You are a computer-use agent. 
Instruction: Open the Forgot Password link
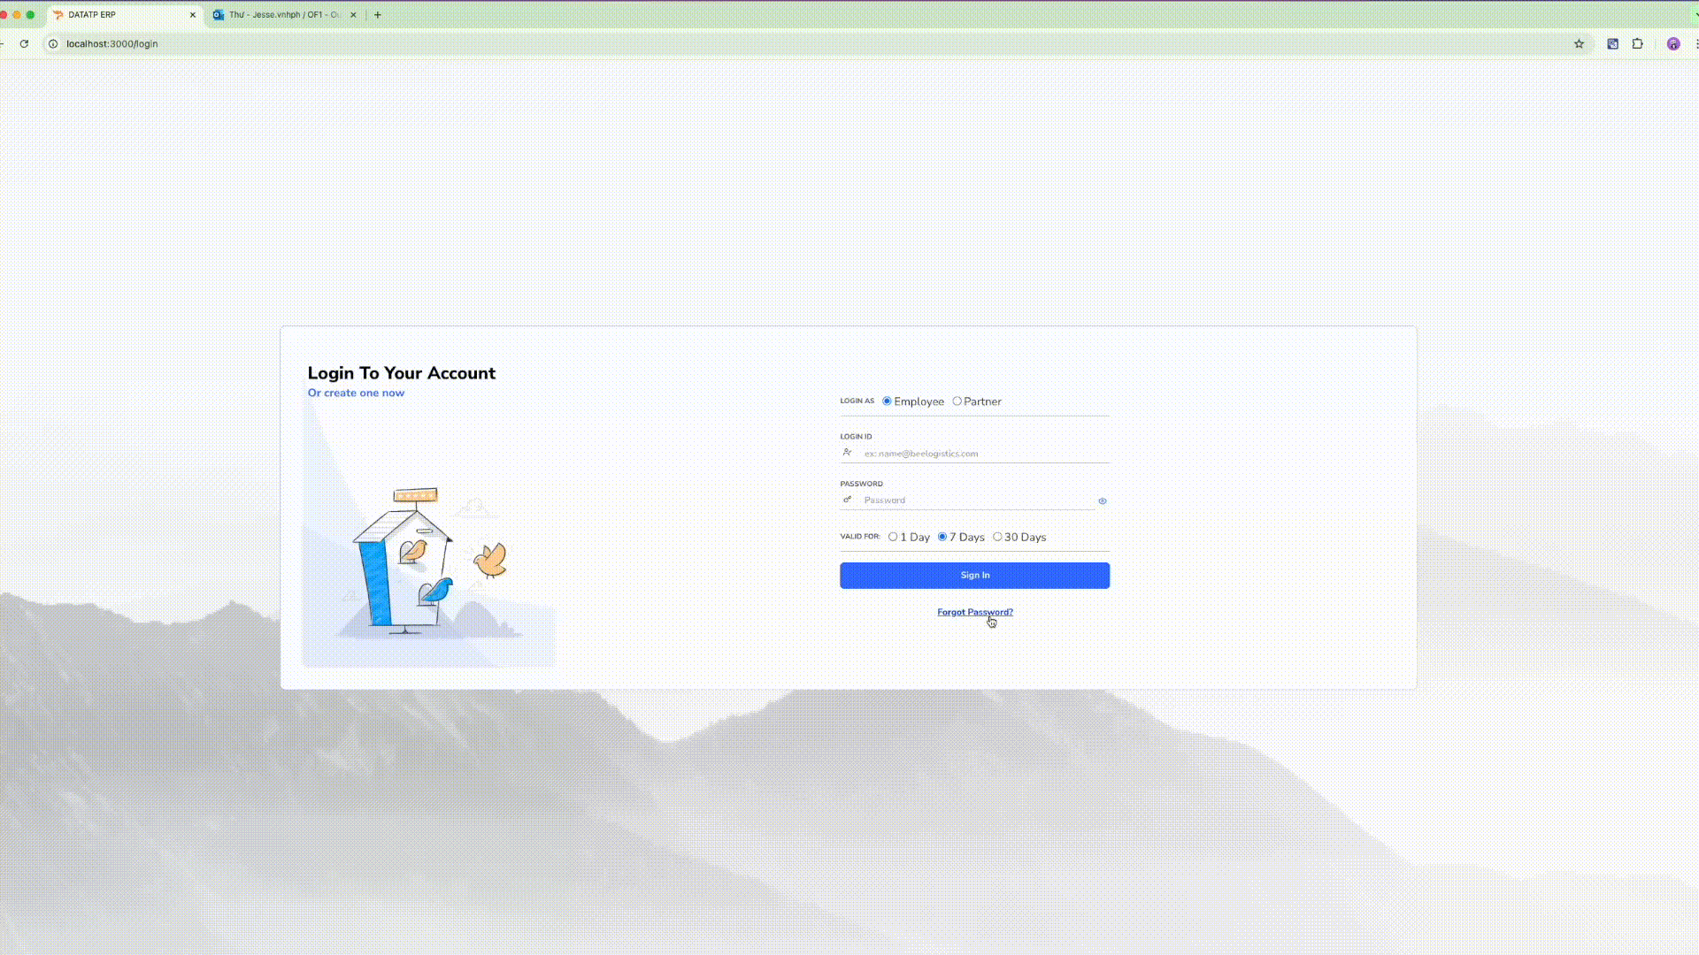pos(974,611)
